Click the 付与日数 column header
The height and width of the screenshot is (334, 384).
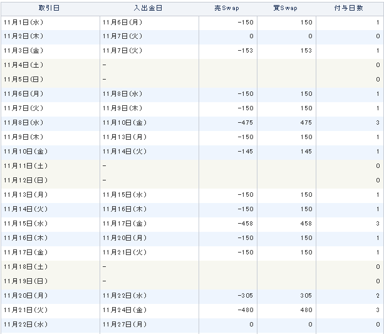tap(350, 9)
